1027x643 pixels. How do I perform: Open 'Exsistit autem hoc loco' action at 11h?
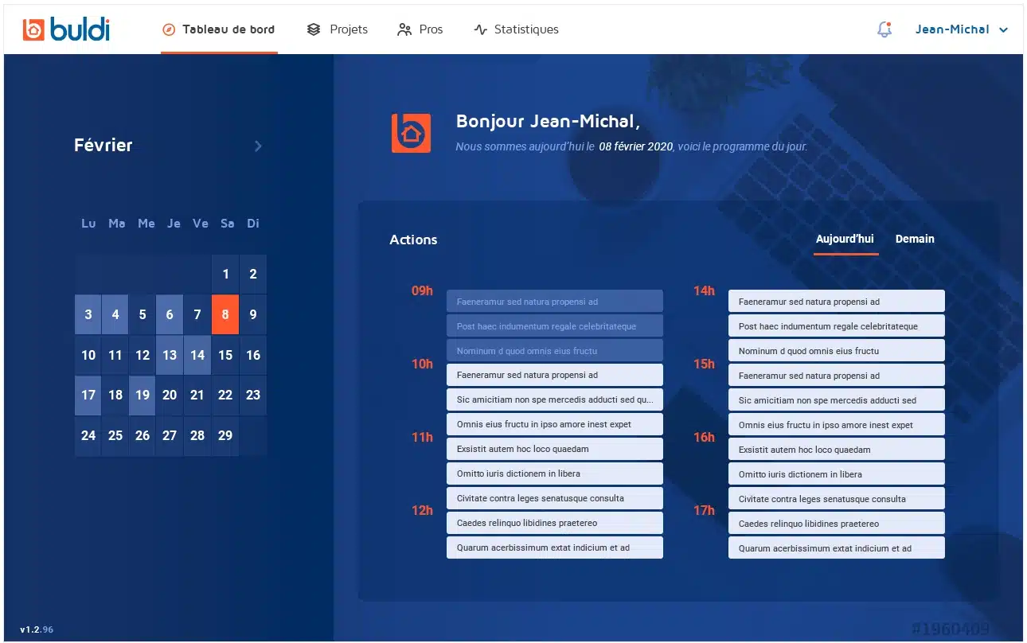tap(555, 449)
